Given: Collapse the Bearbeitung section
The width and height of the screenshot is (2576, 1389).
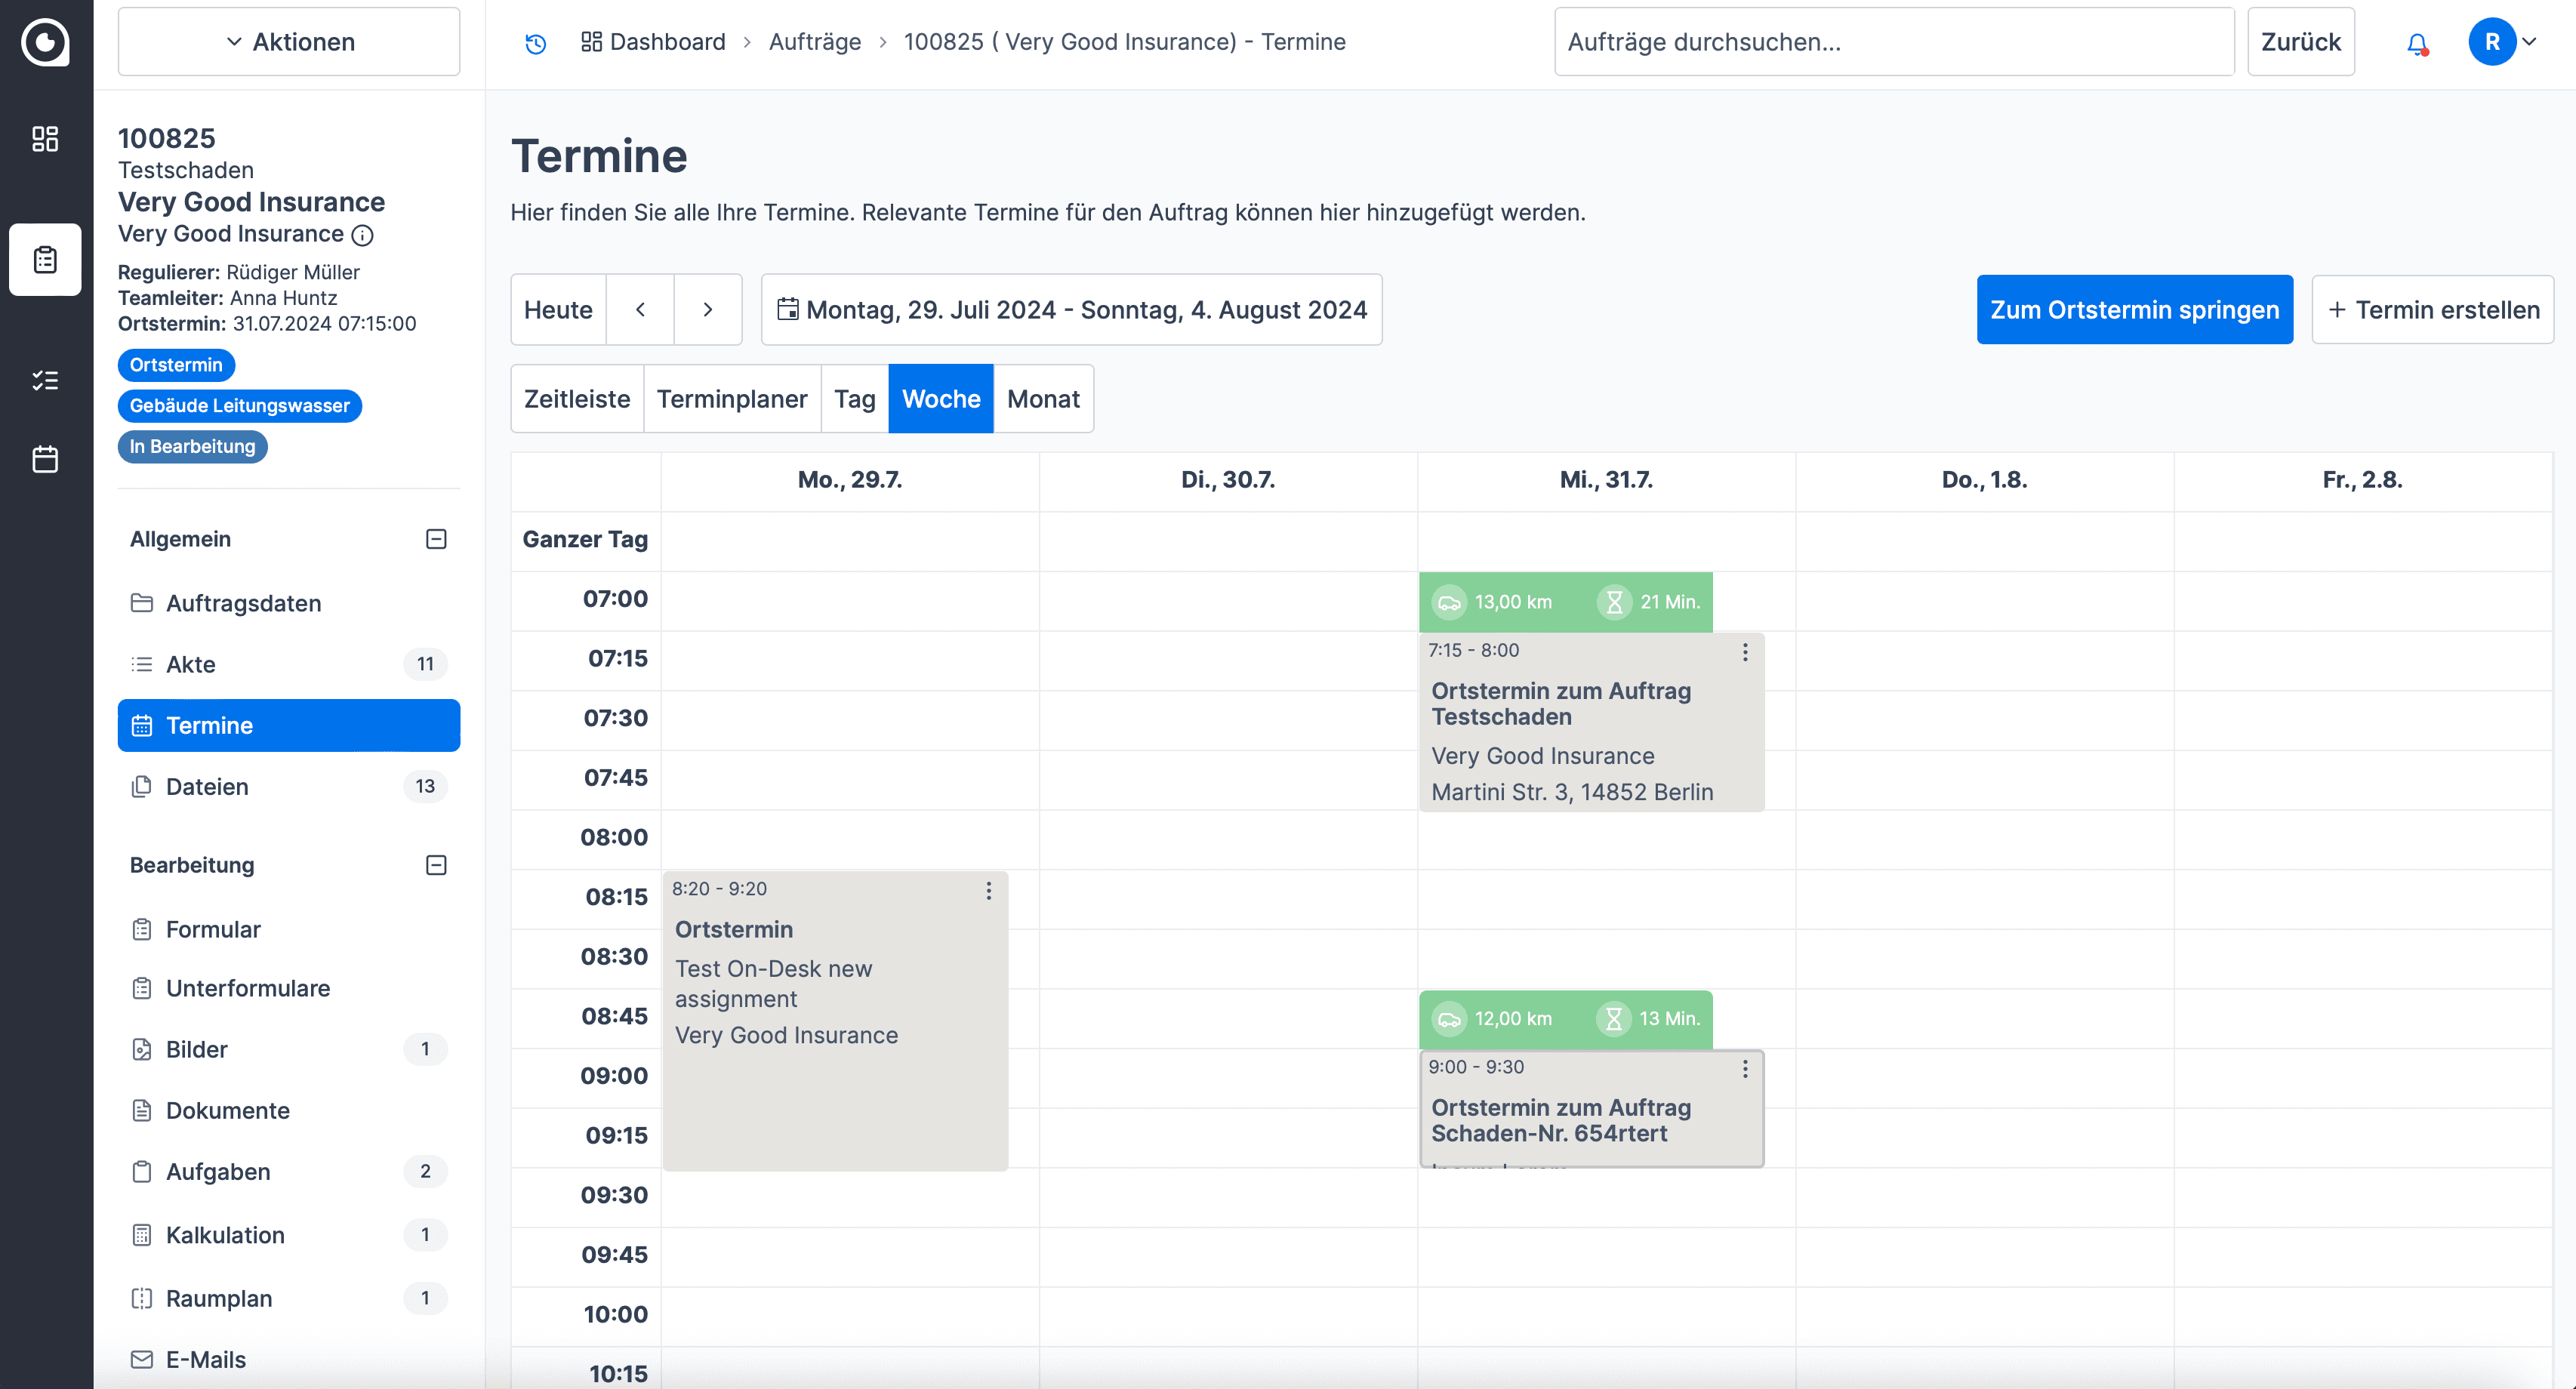Looking at the screenshot, I should [436, 865].
